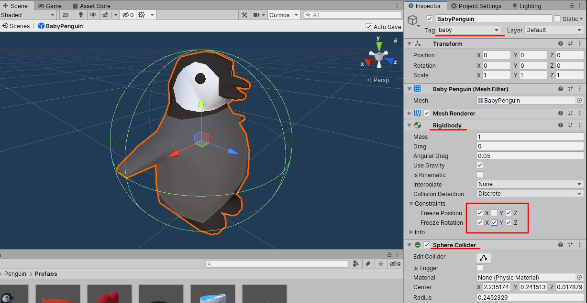The height and width of the screenshot is (303, 587).
Task: Toggle scene lighting with the lightbulb icon
Action: [x=80, y=15]
